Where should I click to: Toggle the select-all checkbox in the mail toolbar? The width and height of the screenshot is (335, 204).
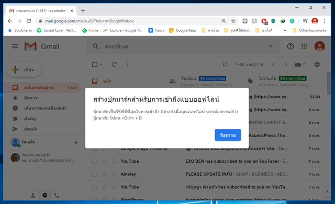coord(95,64)
